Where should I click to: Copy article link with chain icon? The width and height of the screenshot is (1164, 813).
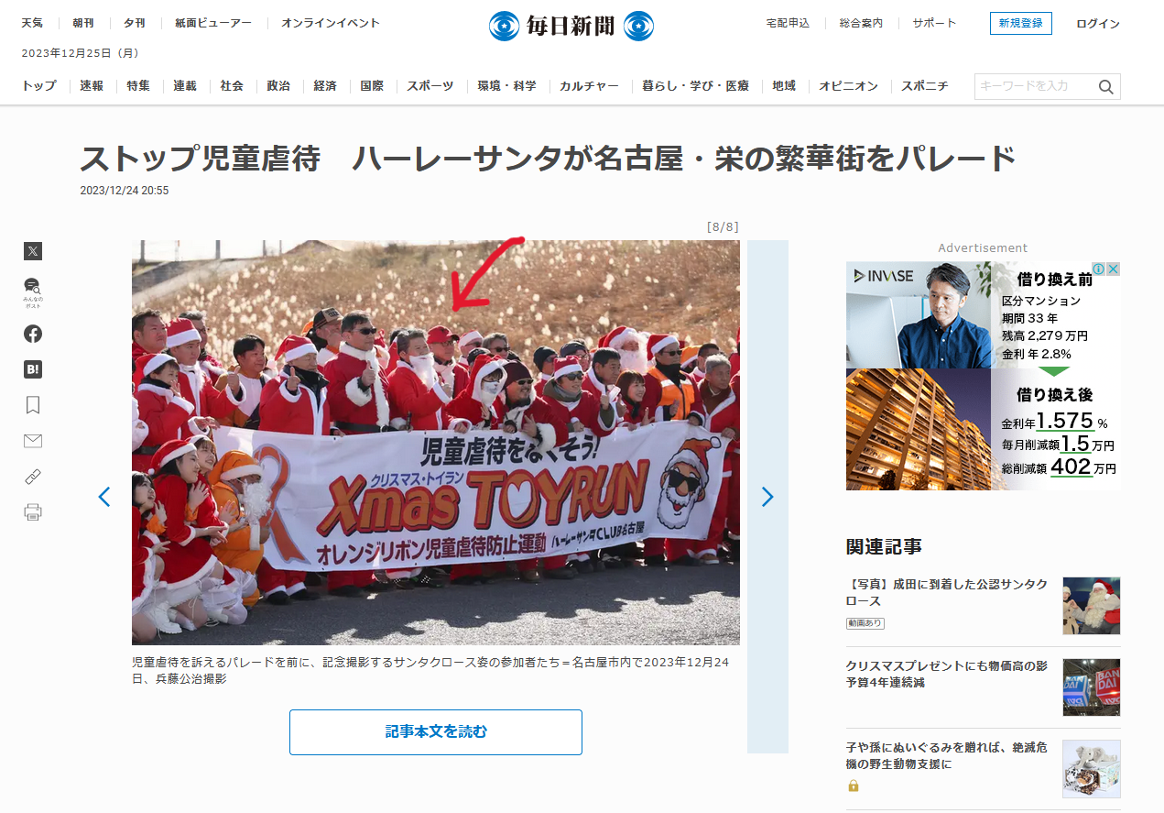[x=33, y=477]
